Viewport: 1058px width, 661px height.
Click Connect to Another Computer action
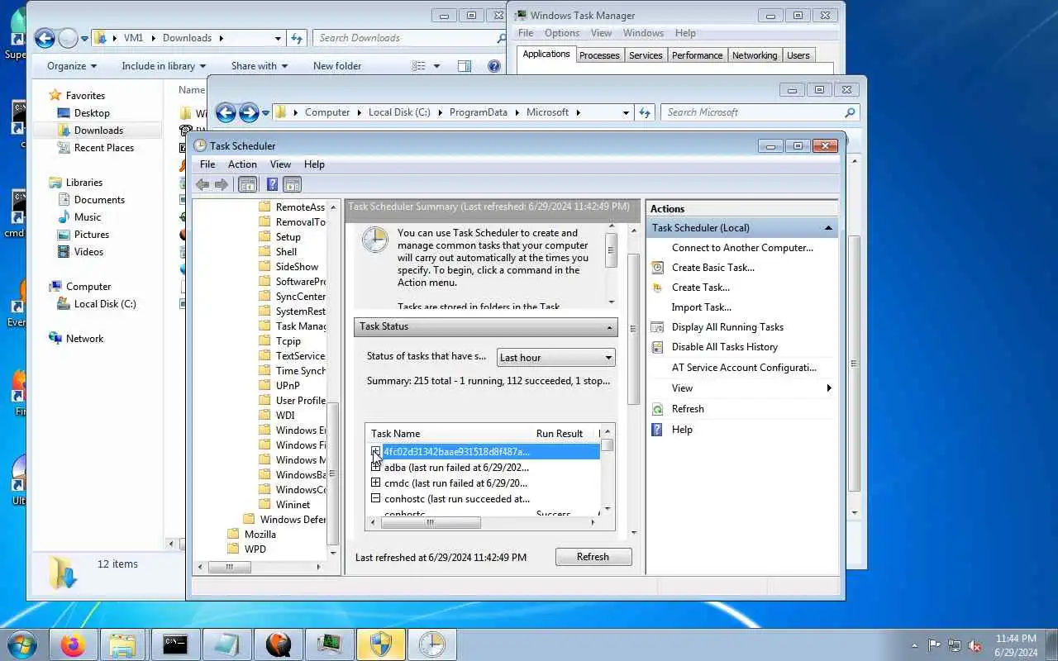(x=742, y=248)
